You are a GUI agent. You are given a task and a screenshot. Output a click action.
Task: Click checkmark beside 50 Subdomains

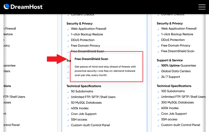[68, 92]
